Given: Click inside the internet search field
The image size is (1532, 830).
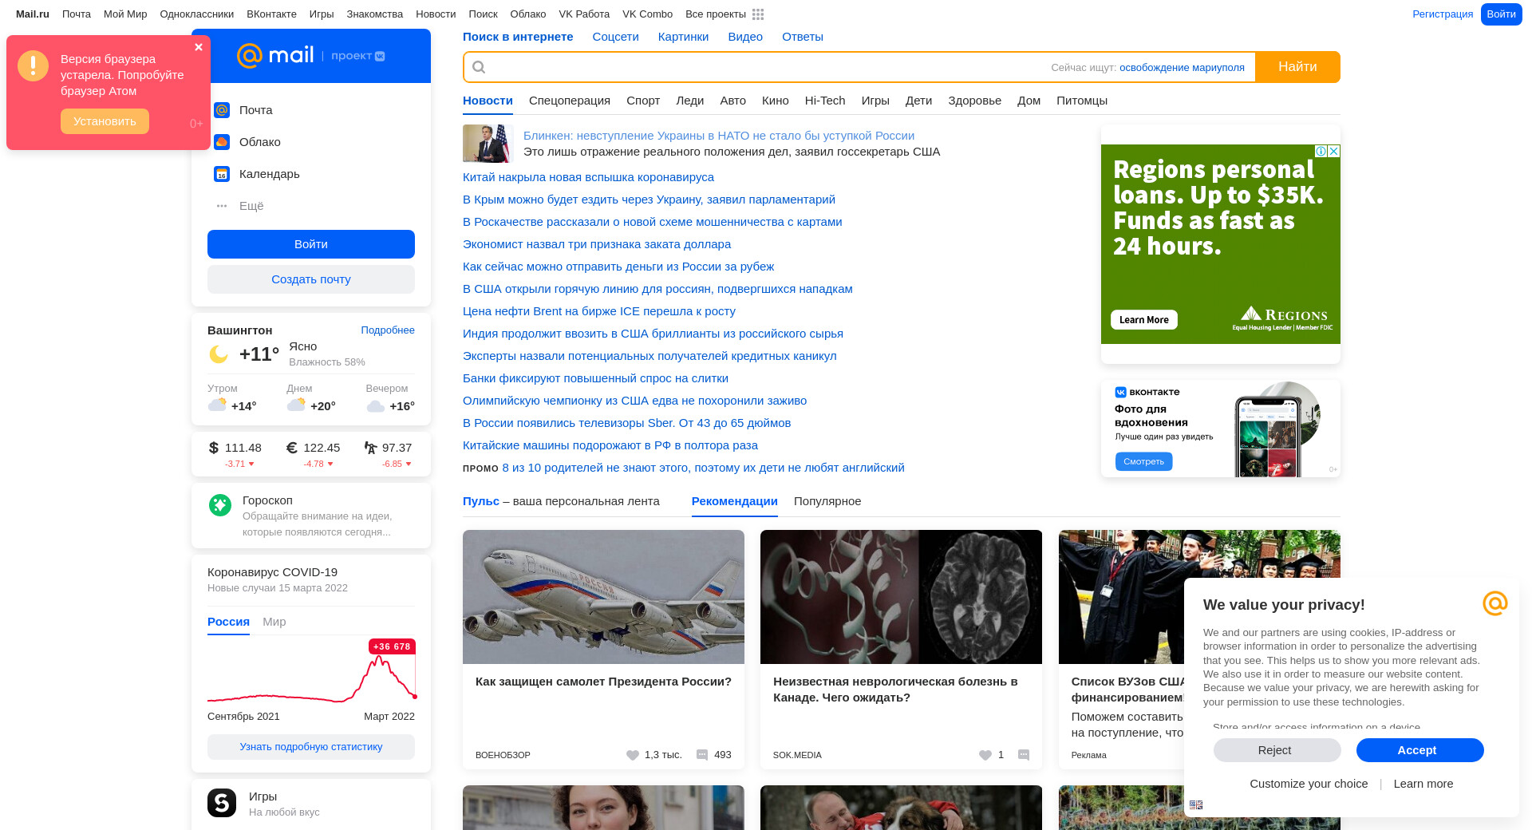Looking at the screenshot, I should pyautogui.click(x=758, y=67).
